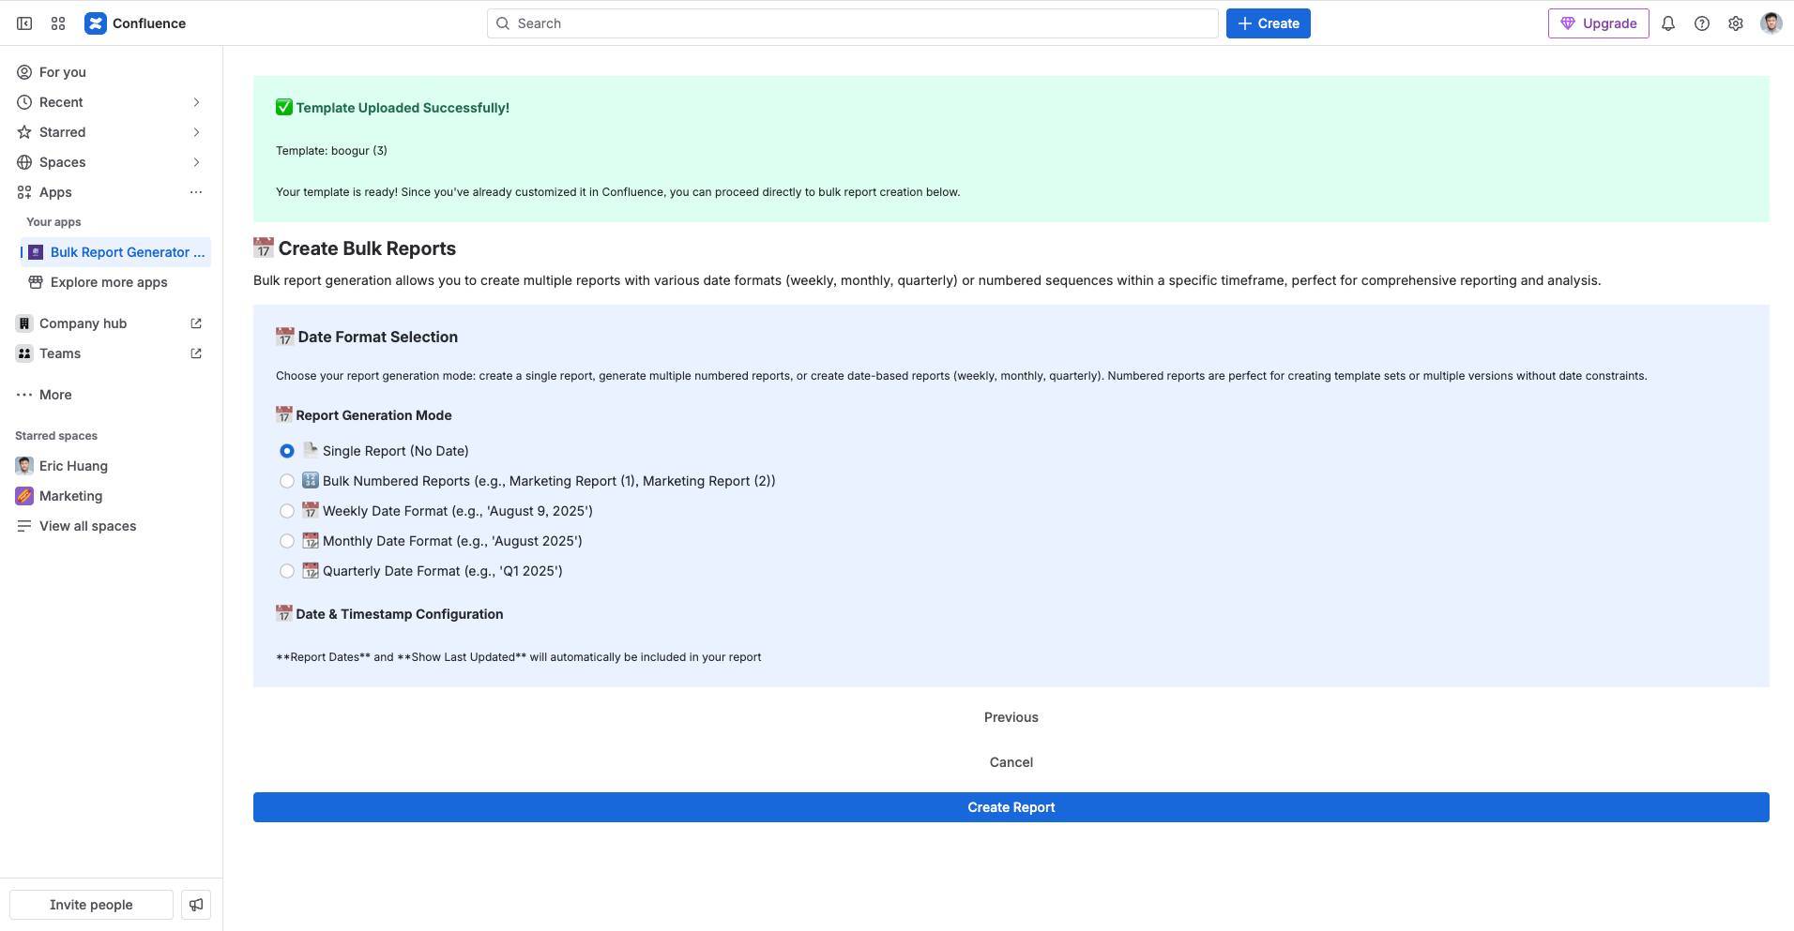Click 'Report Generation Mode' label
1794x931 pixels.
[x=373, y=415]
